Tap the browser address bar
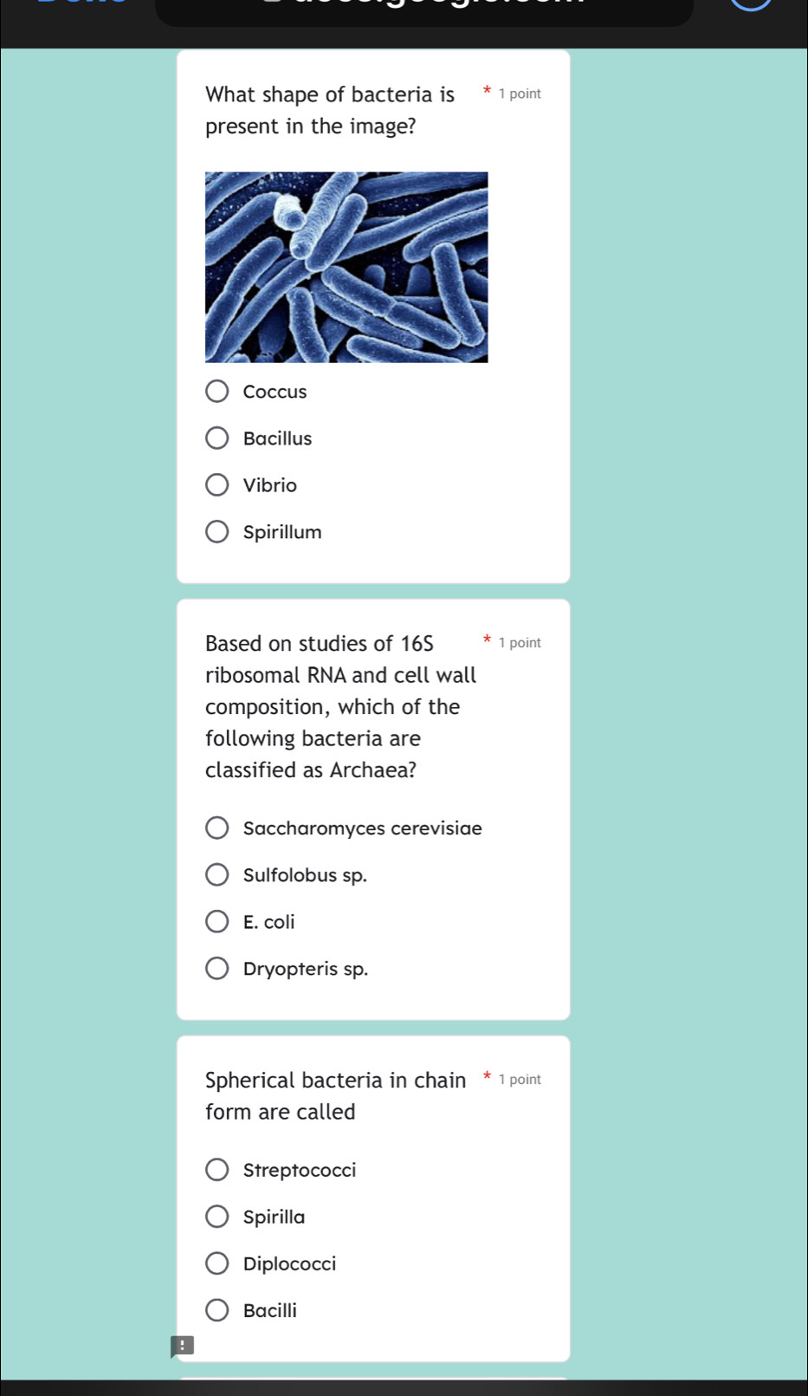808x1396 pixels. [x=424, y=9]
